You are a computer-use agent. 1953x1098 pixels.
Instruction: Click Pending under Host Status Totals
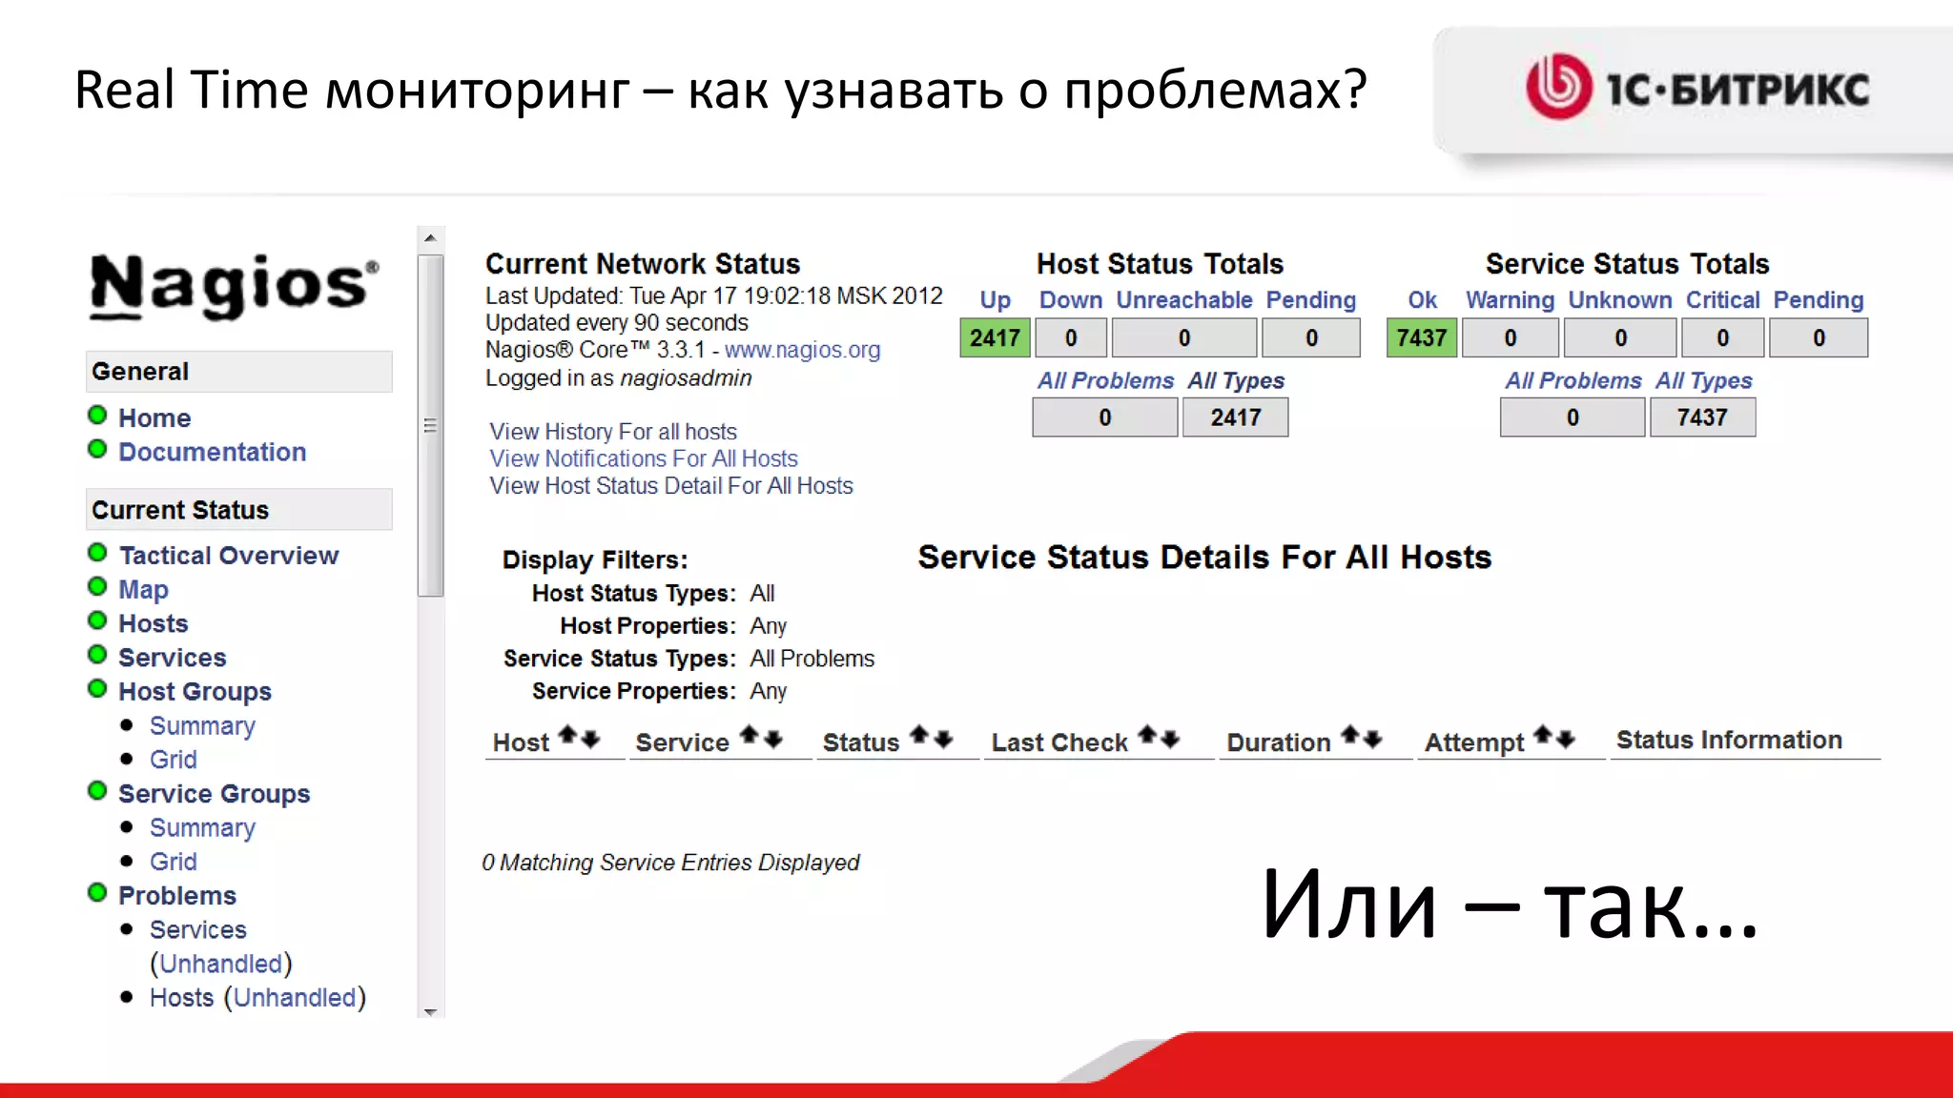pyautogui.click(x=1311, y=300)
